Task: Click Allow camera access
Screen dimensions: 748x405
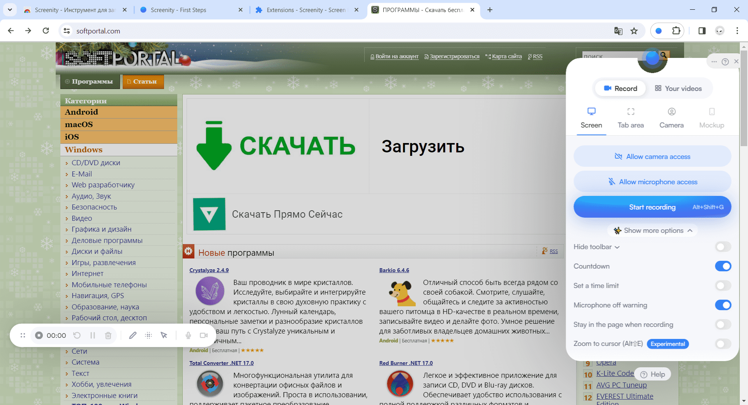Action: (x=653, y=157)
